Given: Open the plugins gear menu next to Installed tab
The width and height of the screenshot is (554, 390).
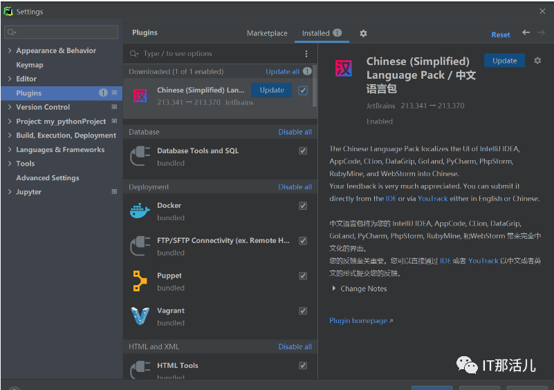Looking at the screenshot, I should point(363,34).
